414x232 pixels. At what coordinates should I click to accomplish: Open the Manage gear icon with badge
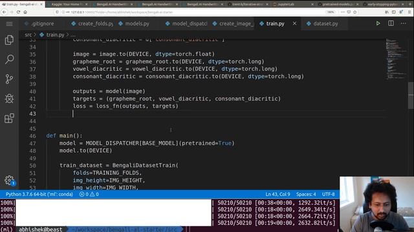tap(10, 180)
